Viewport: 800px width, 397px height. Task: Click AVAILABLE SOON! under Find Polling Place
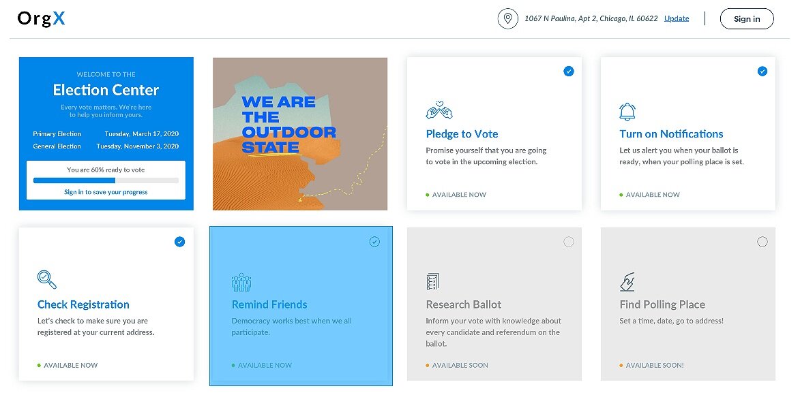655,366
